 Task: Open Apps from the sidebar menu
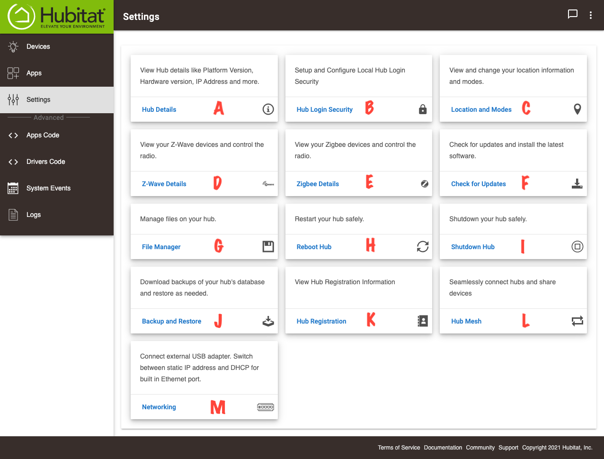(x=34, y=73)
